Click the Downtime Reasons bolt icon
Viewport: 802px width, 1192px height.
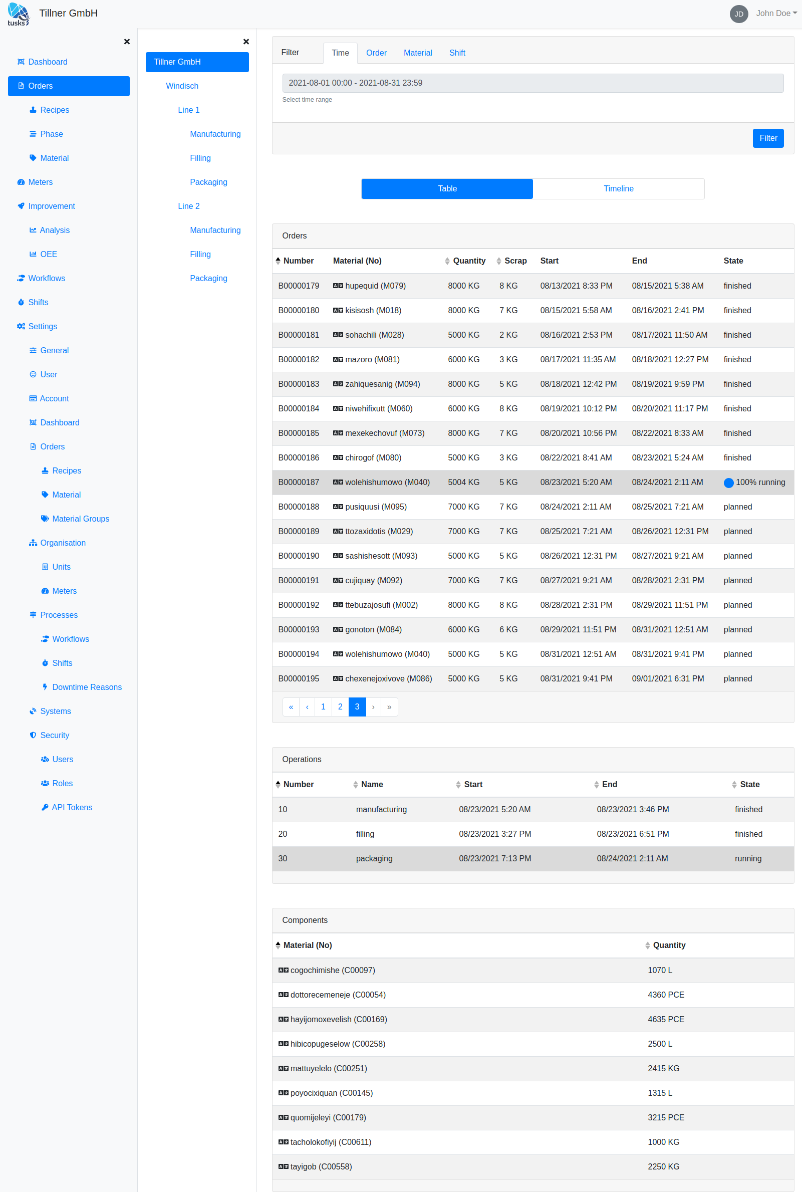click(45, 687)
